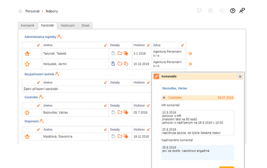Add candidate to Bezpečnostní technik
Image resolution: width=267 pixels, height=168 pixels.
57,74
